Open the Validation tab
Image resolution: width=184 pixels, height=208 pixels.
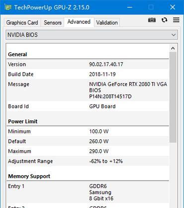[x=107, y=22]
